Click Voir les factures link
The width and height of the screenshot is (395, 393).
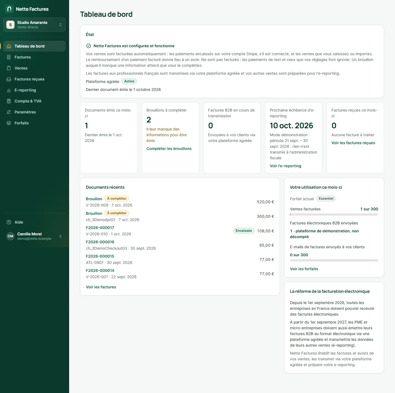(101, 287)
